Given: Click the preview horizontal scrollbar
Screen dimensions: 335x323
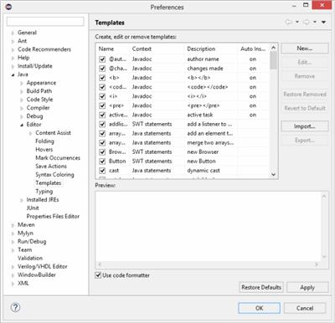Looking at the screenshot, I should tap(208, 264).
